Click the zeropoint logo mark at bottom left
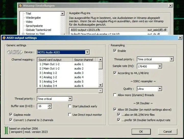The image size is (184, 139). pos(6,130)
